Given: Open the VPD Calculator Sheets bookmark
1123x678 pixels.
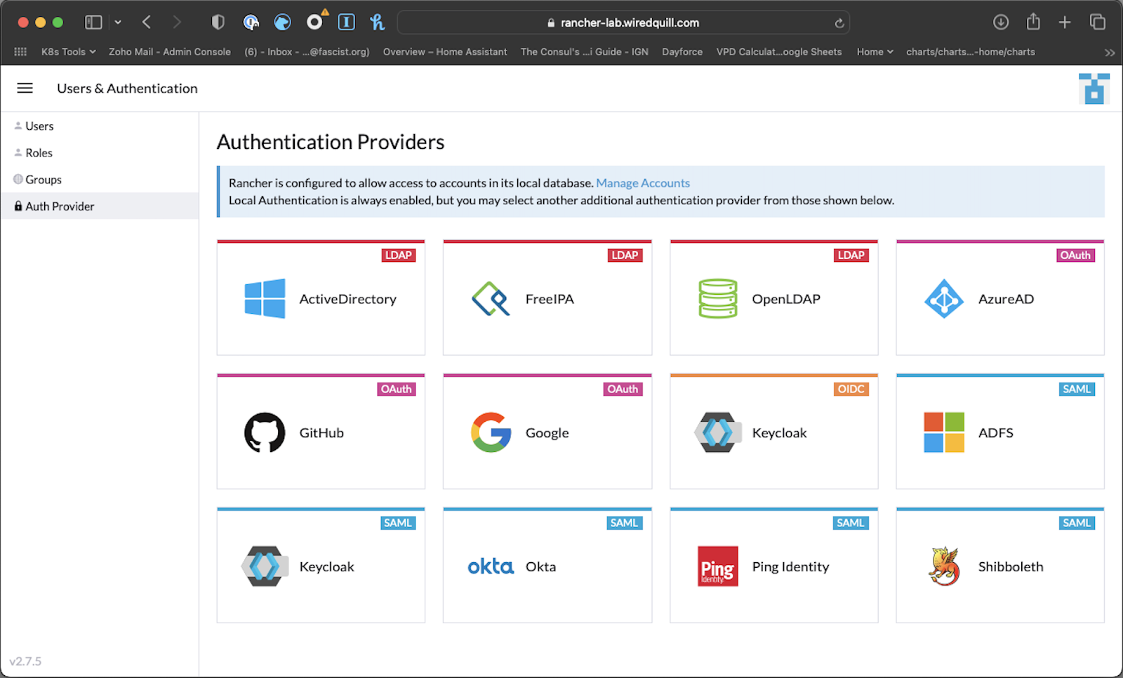Looking at the screenshot, I should 779,52.
